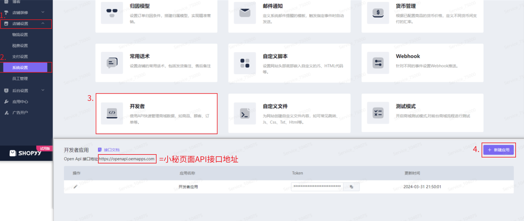Open 支付设置 in sidebar

[x=20, y=57]
